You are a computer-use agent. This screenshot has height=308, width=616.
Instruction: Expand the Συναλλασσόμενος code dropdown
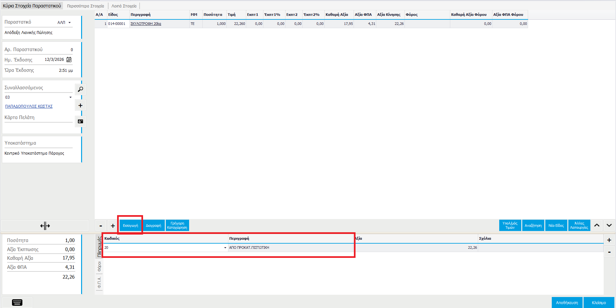coord(70,97)
